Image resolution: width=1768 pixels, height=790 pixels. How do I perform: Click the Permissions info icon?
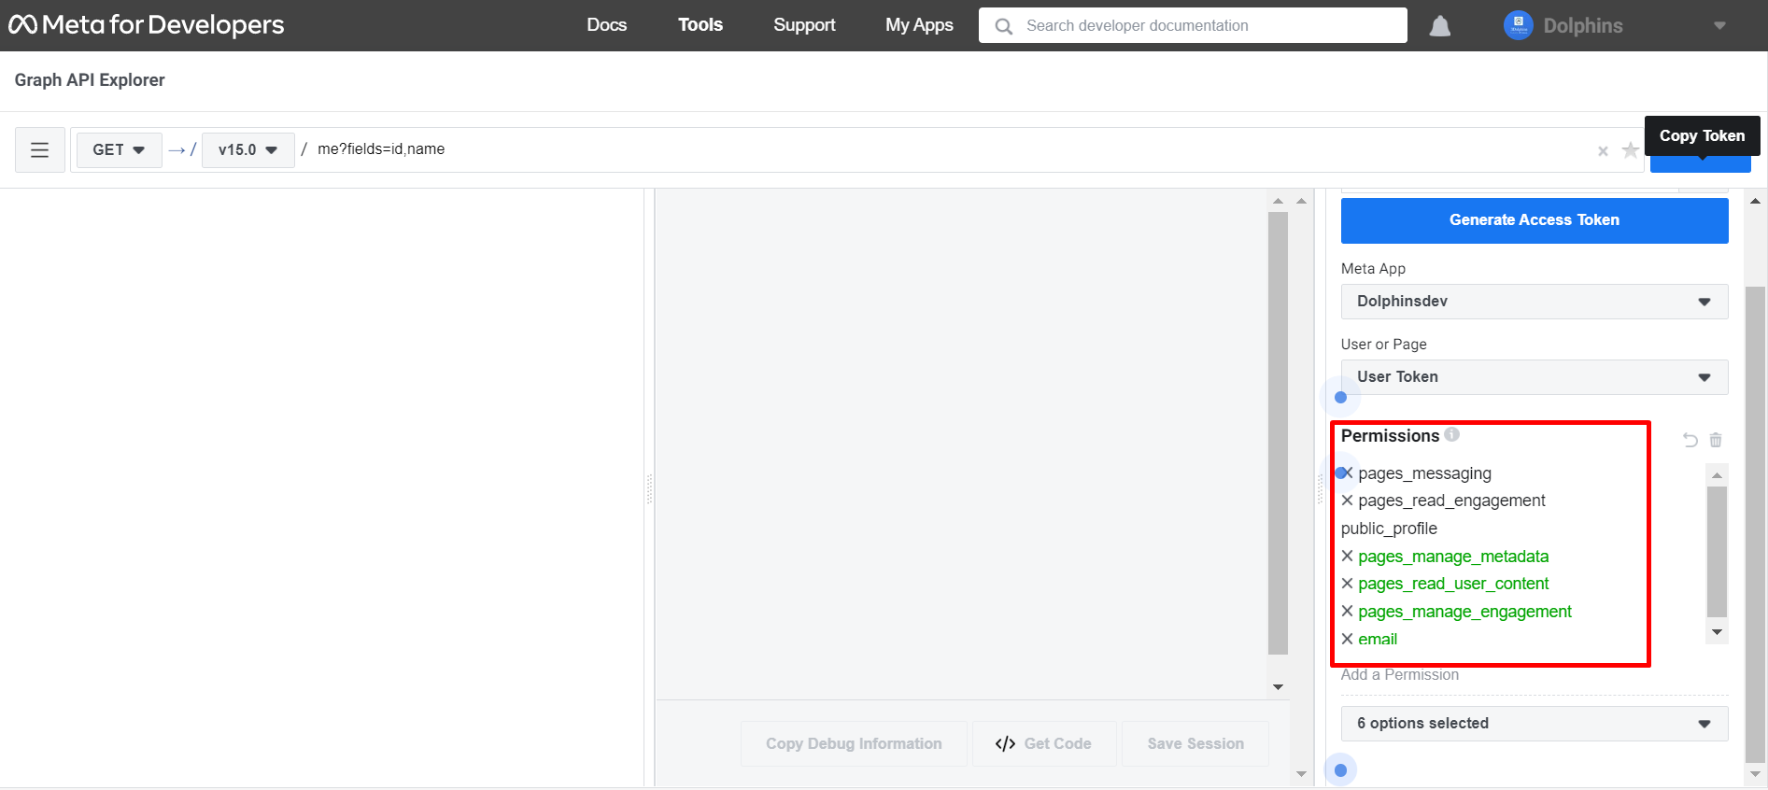pos(1451,434)
